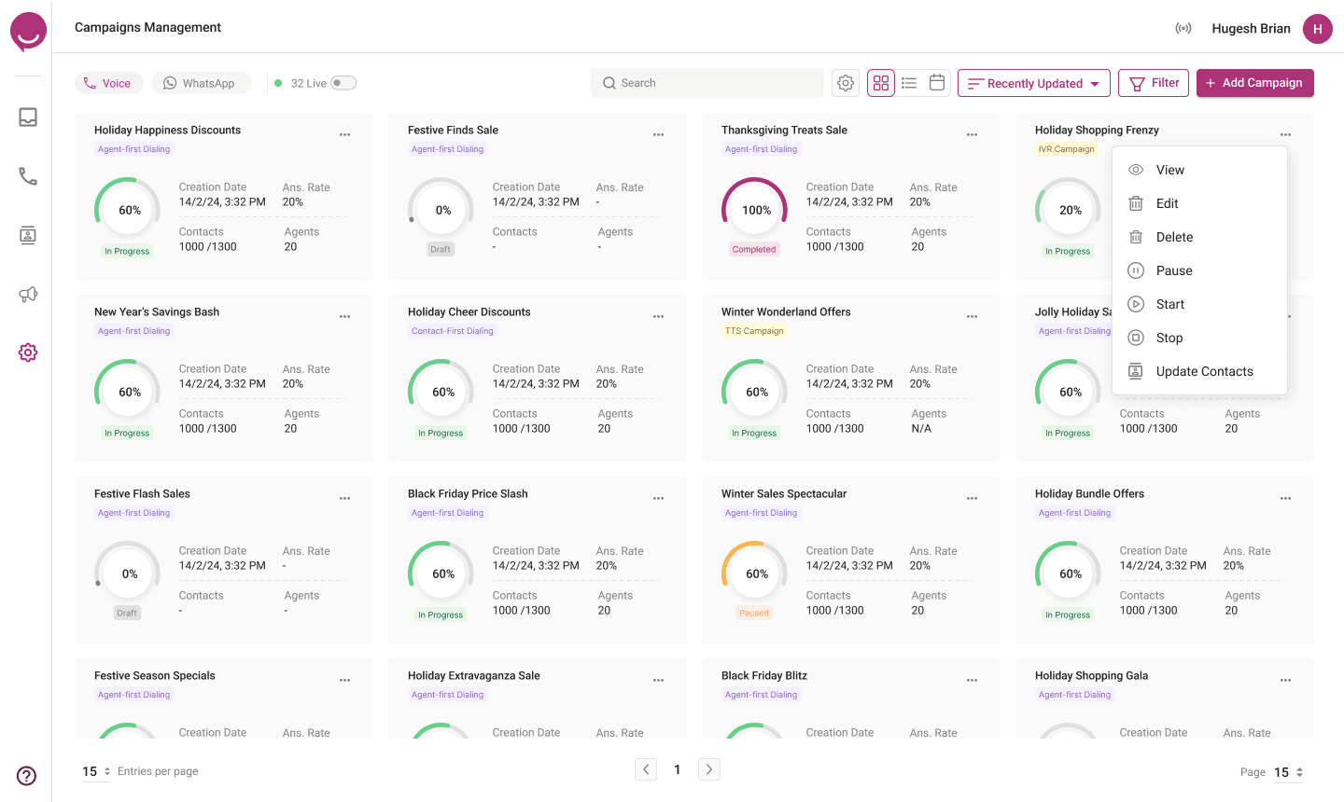Click the Hugesh Brian username
This screenshot has height=802, width=1344.
tap(1251, 29)
